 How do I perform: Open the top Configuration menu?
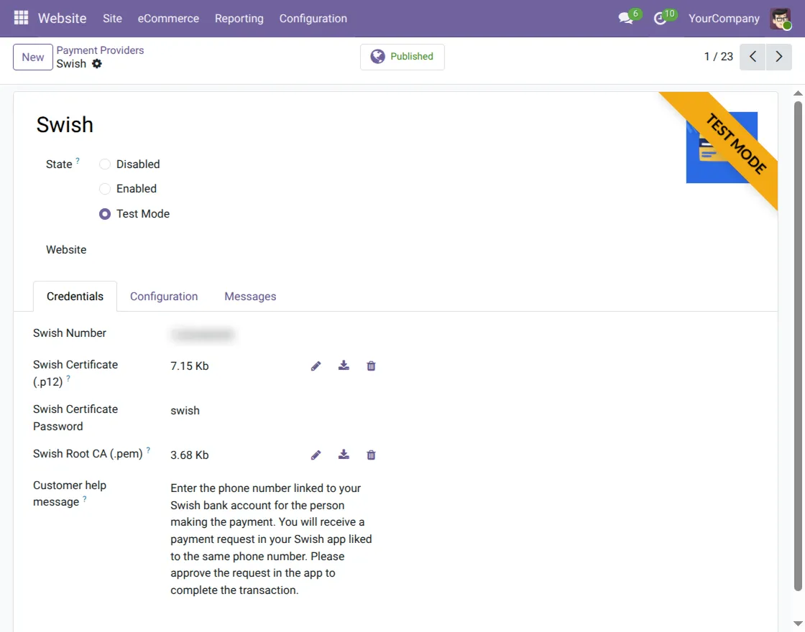pyautogui.click(x=313, y=19)
